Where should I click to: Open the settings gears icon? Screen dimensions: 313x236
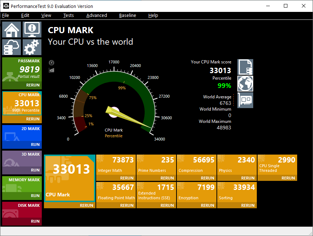click(x=32, y=47)
